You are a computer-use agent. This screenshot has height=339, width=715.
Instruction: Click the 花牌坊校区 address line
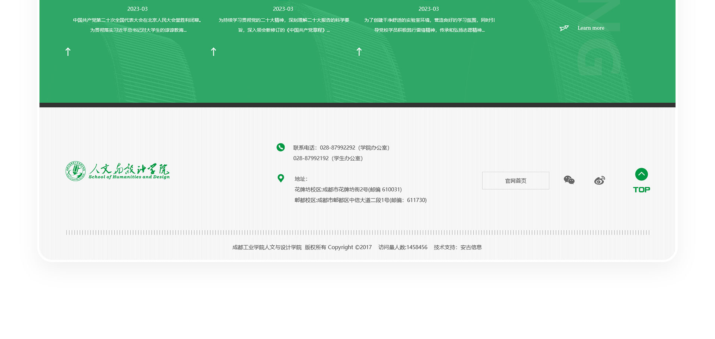[x=348, y=190]
